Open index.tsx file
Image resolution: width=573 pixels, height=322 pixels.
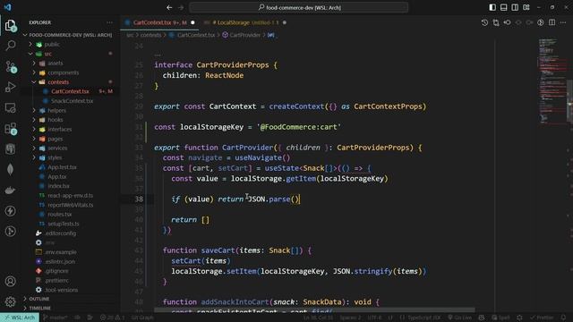point(58,186)
